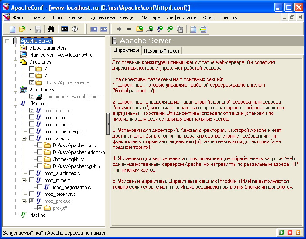
Task: Click the Main server monitor icon
Action: (23, 55)
